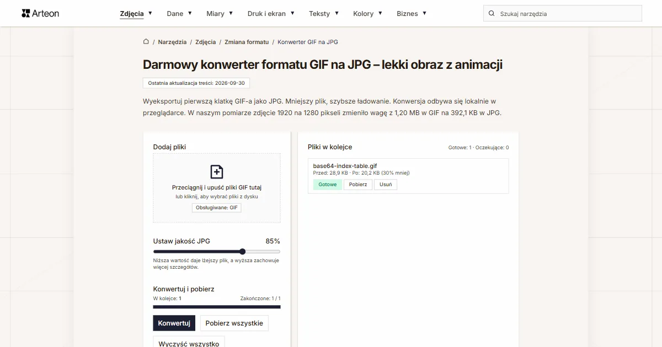Click the file name base64-index-table.gif

coord(345,166)
